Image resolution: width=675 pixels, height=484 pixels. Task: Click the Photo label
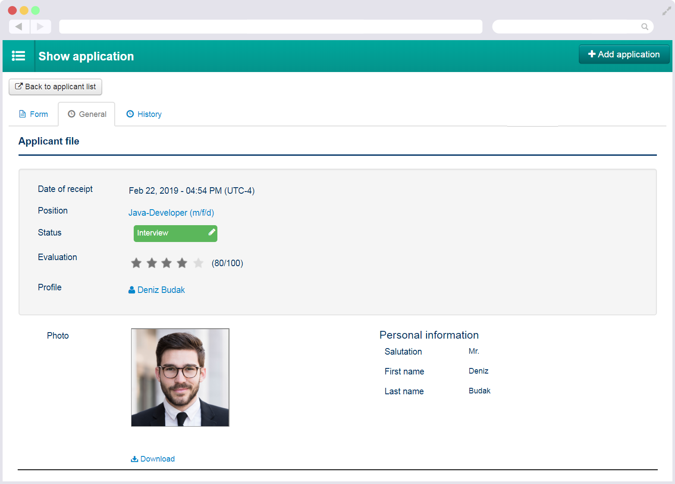click(x=58, y=336)
